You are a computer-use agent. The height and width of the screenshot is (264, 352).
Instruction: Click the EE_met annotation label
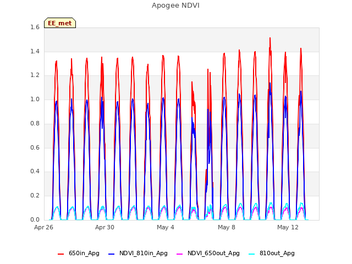60,23
